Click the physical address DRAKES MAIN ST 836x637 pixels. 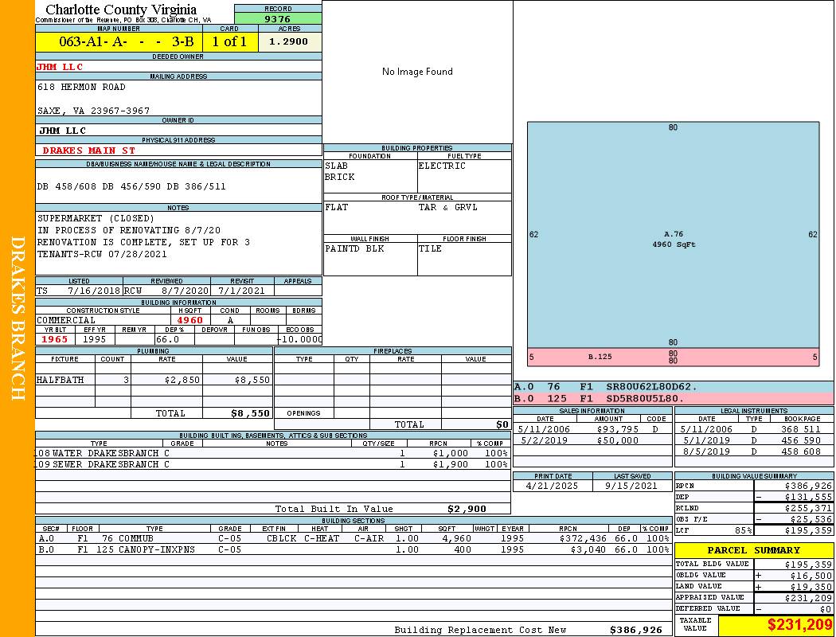pyautogui.click(x=88, y=150)
